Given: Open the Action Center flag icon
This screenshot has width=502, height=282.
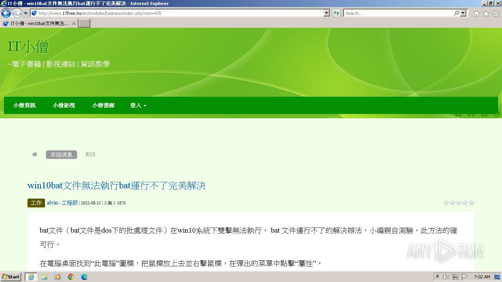Looking at the screenshot, I should coord(465,277).
